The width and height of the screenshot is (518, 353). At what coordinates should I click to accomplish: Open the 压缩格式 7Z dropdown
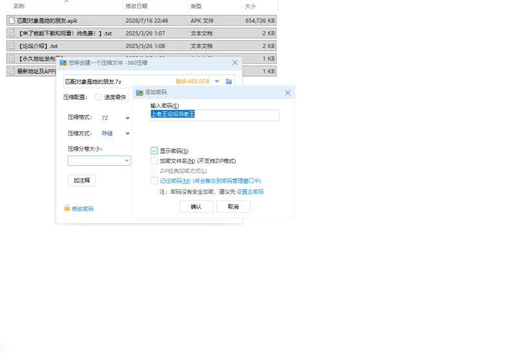[x=128, y=118]
